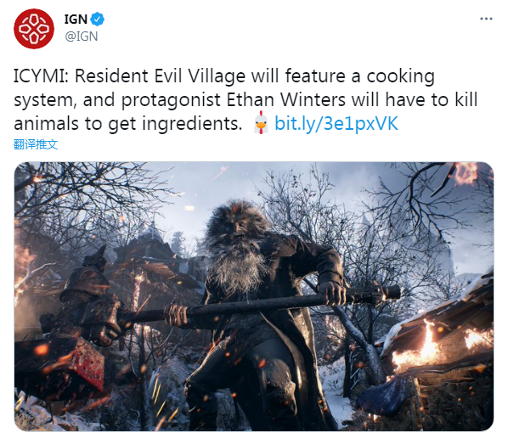Click the "cooking" word in the tweet body
Image resolution: width=508 pixels, height=438 pixels.
tap(400, 77)
